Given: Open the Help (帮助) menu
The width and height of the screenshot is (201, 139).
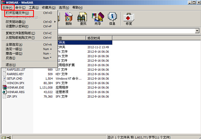Looking at the screenshot, I should coord(77,7).
